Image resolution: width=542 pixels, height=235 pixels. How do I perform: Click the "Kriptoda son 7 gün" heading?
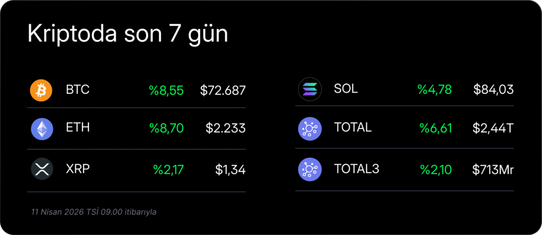(x=128, y=34)
